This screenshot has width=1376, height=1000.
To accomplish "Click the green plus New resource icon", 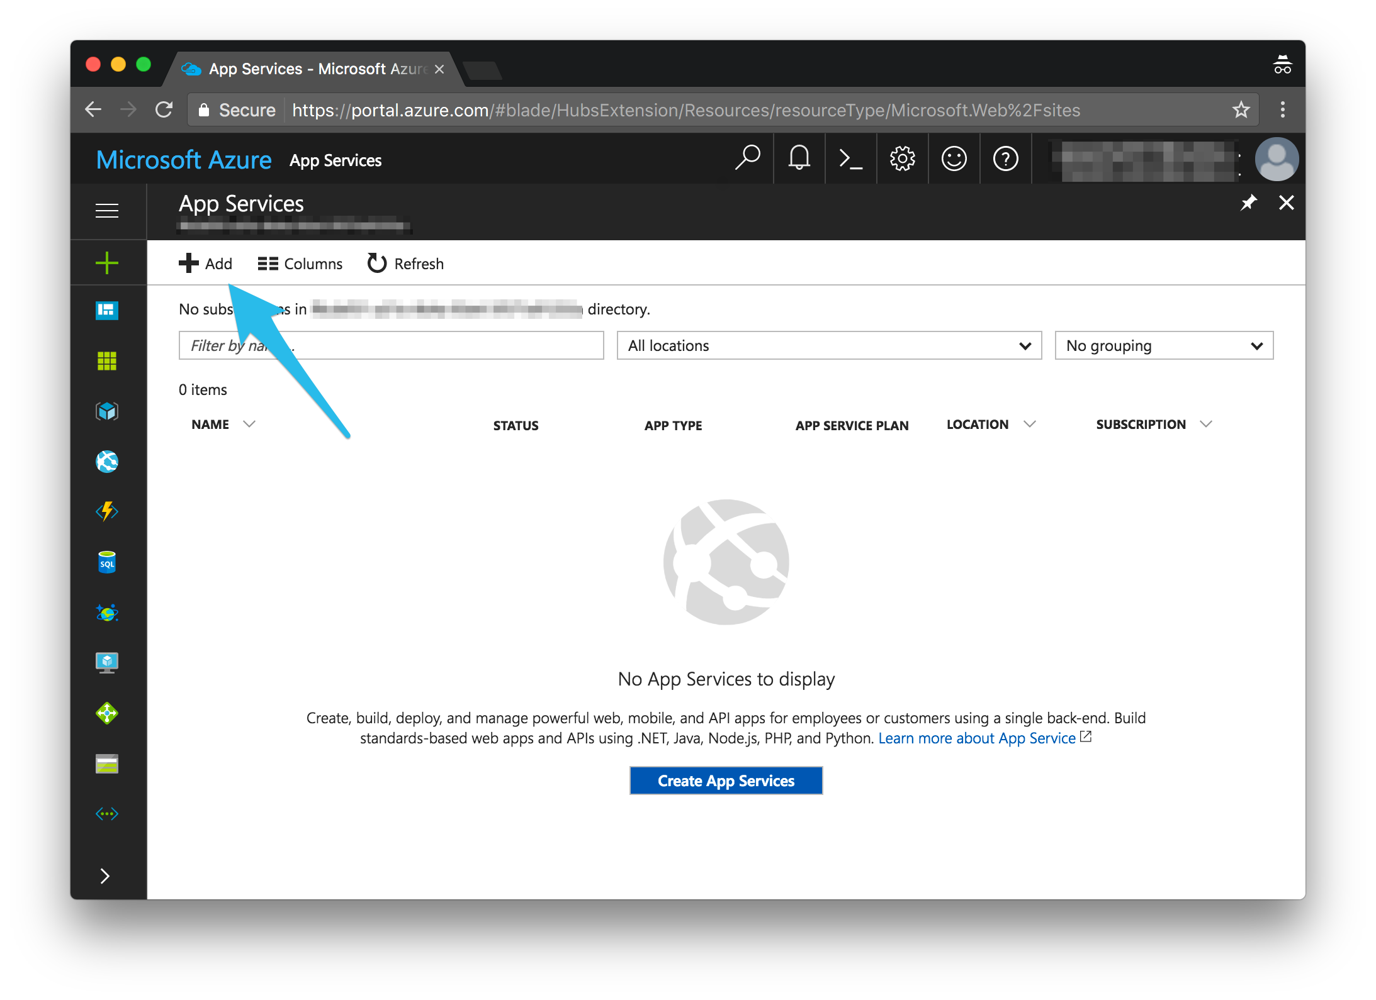I will 107,263.
